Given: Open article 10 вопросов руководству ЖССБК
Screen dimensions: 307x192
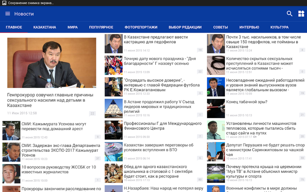Looking at the screenshot, I should pos(59,169).
